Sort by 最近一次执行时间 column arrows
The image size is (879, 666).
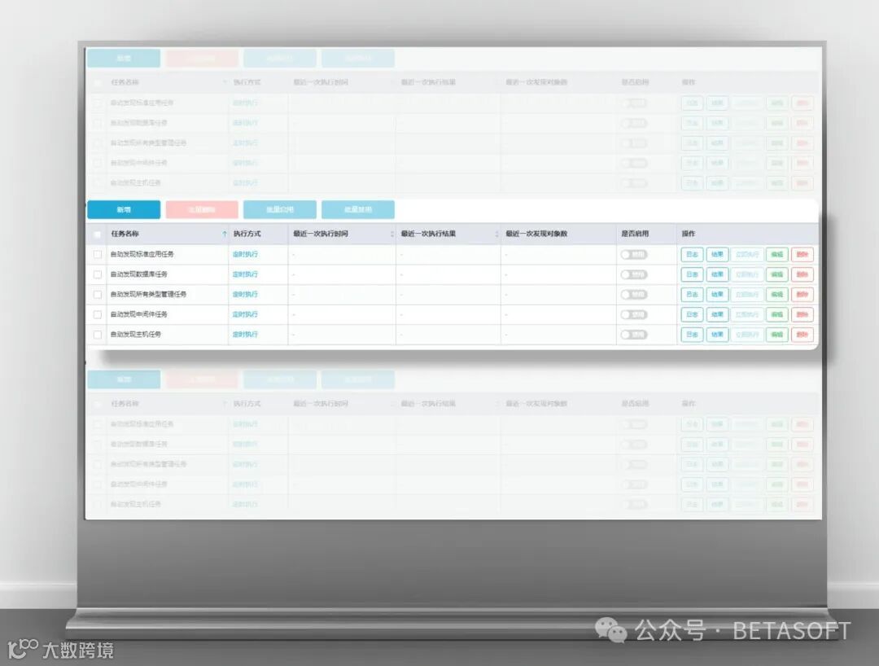pos(391,234)
